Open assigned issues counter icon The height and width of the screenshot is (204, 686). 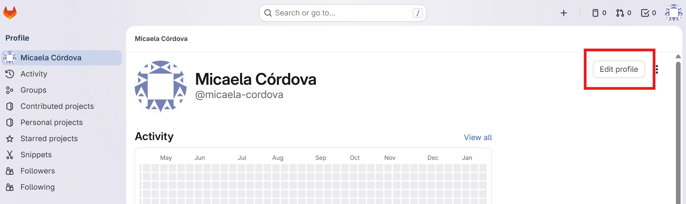pos(599,13)
